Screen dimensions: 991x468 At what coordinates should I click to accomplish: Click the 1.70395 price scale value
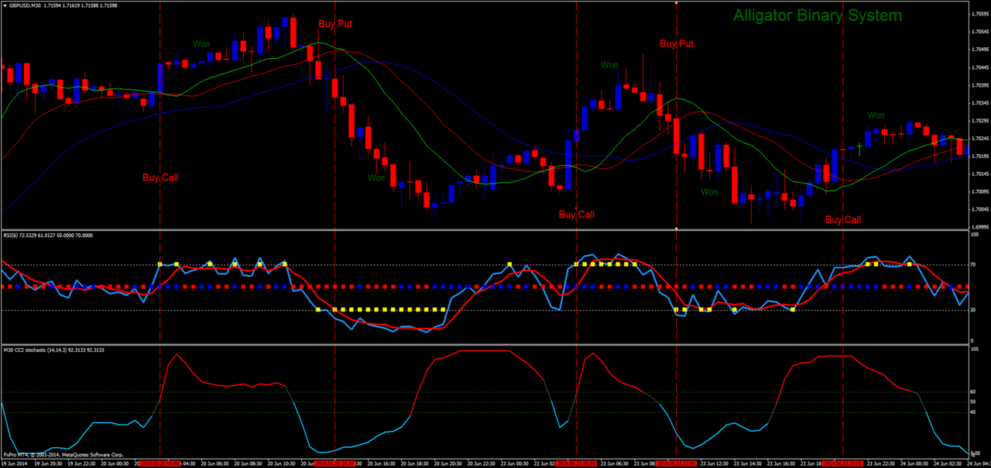click(x=979, y=85)
